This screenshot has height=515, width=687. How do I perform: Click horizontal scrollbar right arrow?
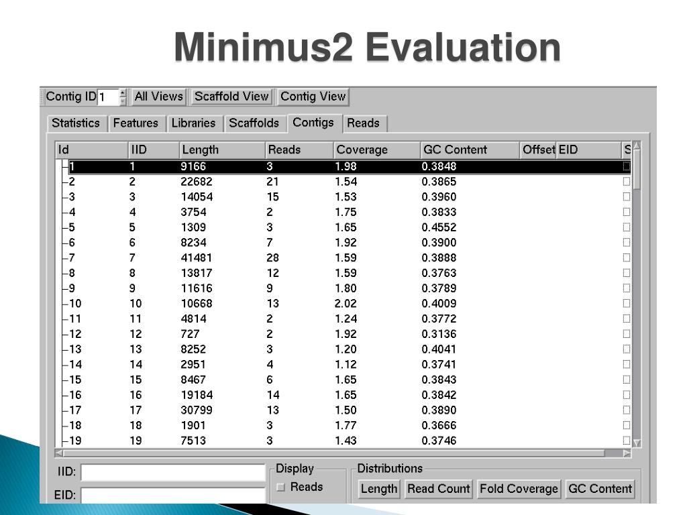tap(627, 453)
